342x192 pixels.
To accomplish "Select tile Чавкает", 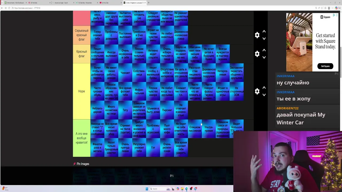I will click(x=125, y=73).
